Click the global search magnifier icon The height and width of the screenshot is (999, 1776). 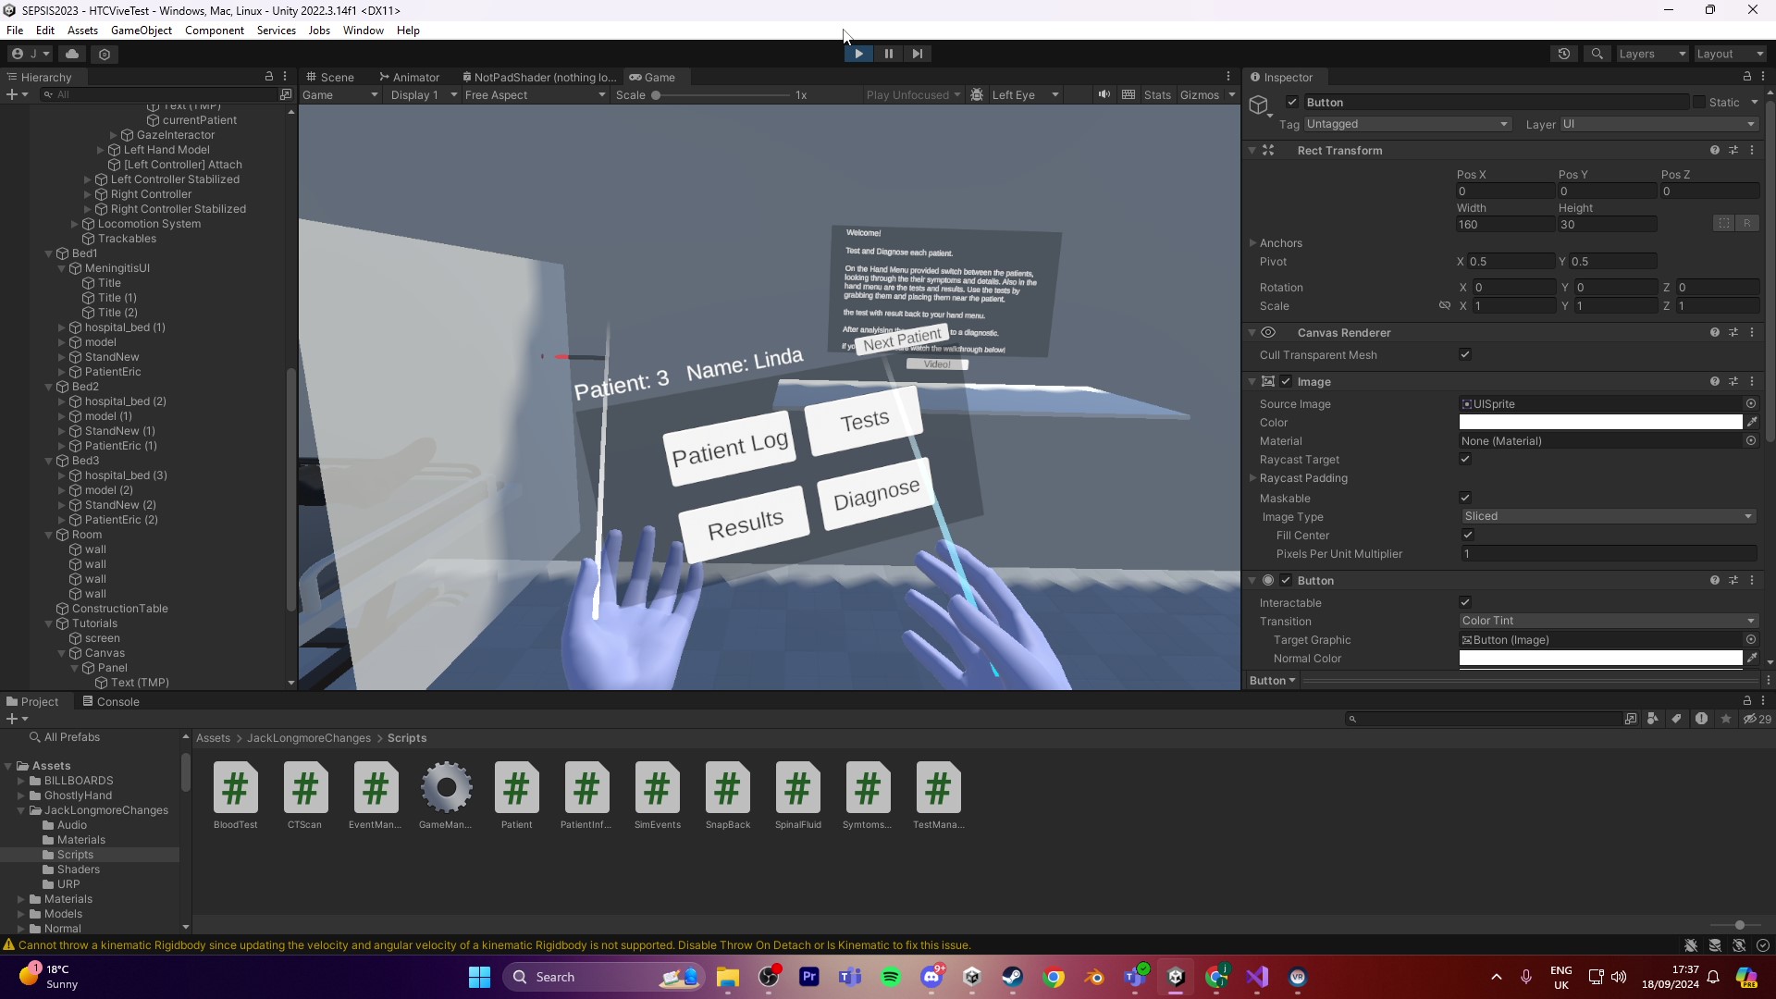tap(1597, 54)
